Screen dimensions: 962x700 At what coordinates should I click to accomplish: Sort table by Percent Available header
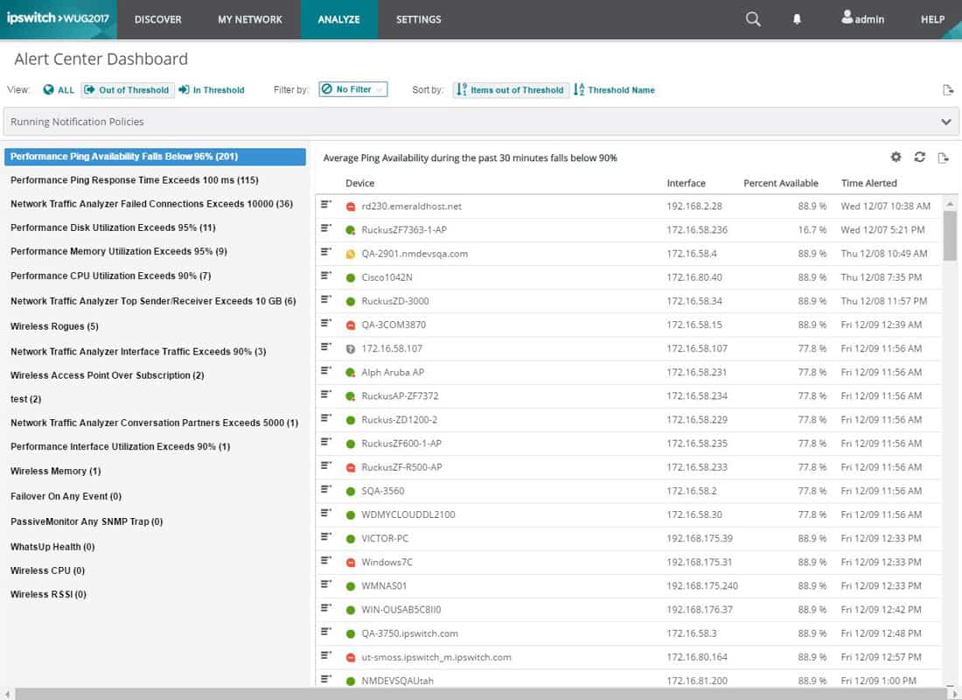coord(780,183)
